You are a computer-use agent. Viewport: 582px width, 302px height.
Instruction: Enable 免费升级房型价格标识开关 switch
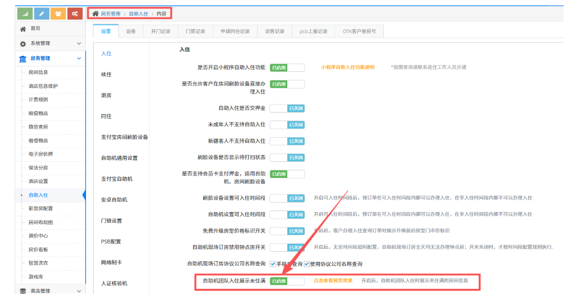pyautogui.click(x=287, y=231)
